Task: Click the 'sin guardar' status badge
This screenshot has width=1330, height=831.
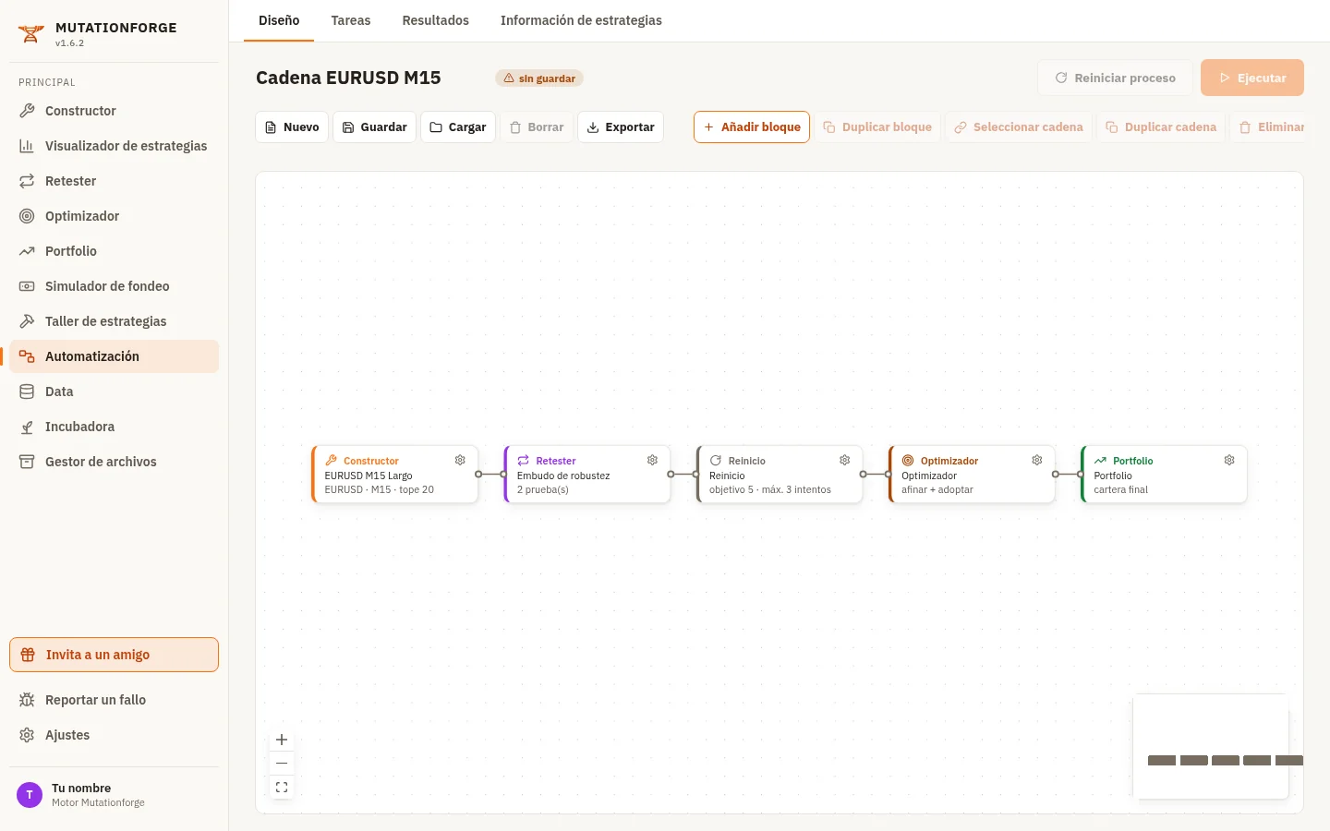Action: 539,78
